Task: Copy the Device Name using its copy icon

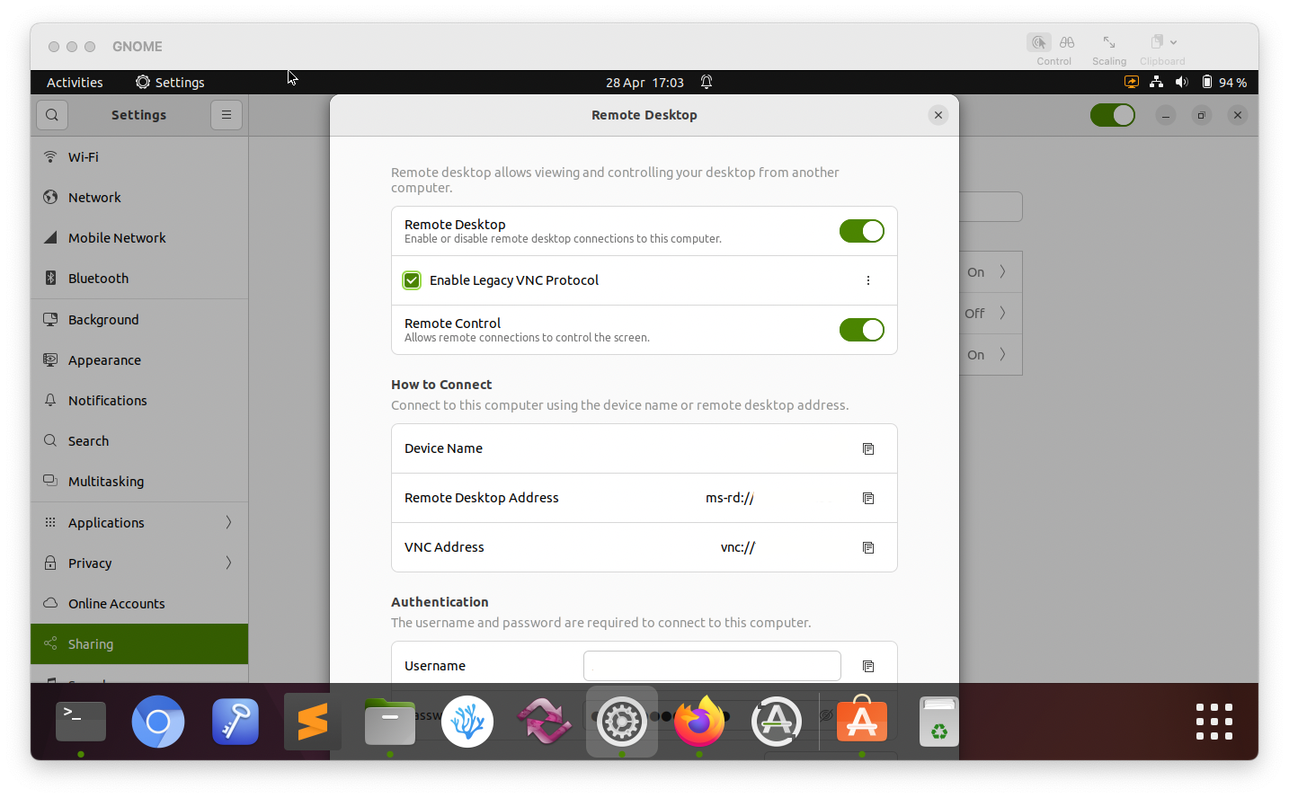Action: point(867,448)
